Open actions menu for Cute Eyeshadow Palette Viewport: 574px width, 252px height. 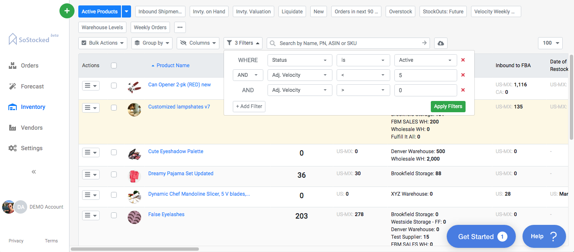tap(91, 153)
